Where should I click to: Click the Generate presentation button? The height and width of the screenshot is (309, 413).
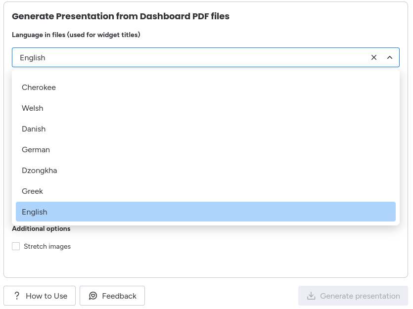click(x=353, y=296)
